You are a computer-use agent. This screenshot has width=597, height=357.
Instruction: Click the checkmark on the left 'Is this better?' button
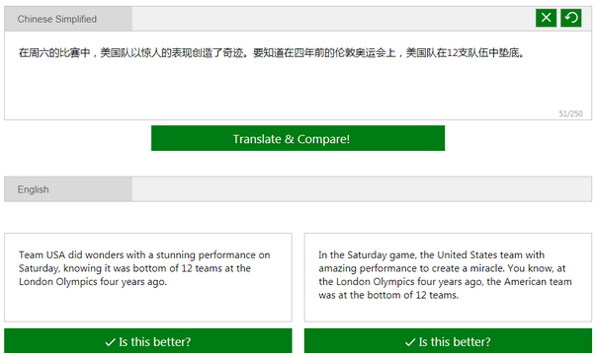tap(110, 342)
